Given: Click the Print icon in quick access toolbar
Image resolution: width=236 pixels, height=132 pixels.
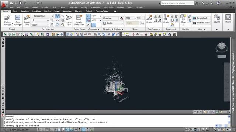Looking at the screenshot, I should click(38, 3).
